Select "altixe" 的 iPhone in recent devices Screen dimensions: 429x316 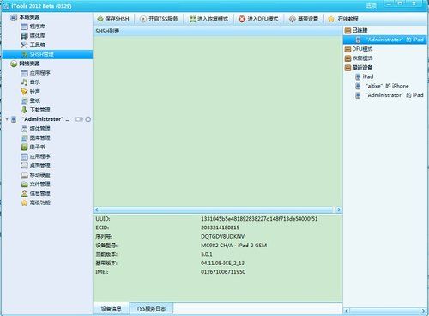382,86
